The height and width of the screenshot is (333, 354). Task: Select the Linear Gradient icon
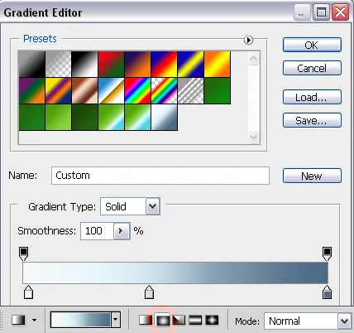146,321
